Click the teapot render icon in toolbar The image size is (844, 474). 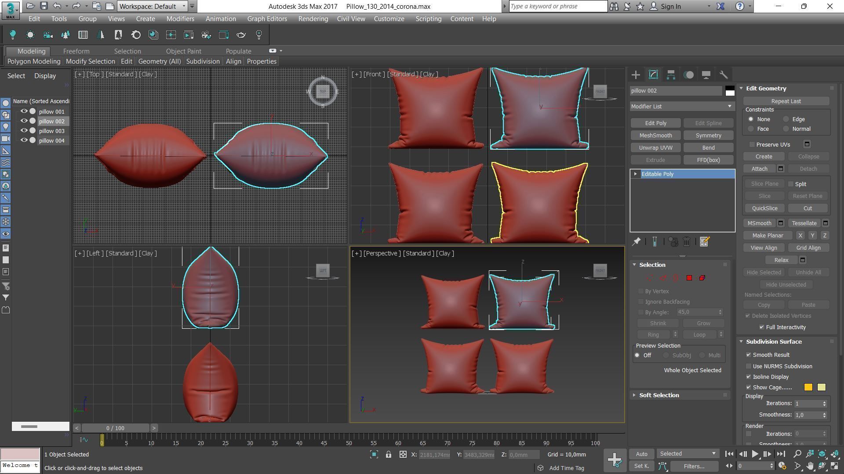coord(241,35)
